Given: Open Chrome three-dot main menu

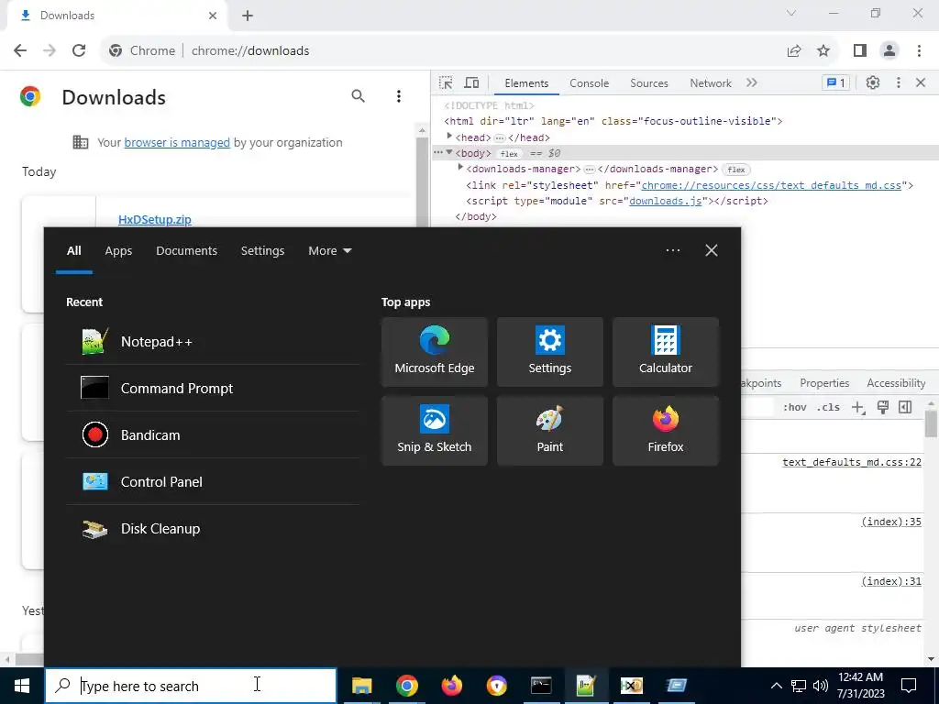Looking at the screenshot, I should pyautogui.click(x=919, y=51).
